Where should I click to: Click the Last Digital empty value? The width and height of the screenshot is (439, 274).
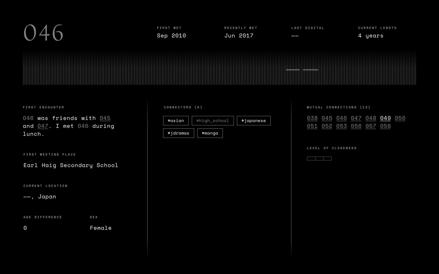click(295, 36)
